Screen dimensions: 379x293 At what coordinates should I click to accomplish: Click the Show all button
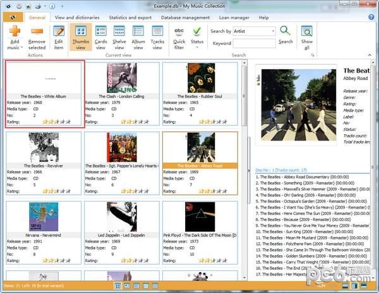(x=307, y=38)
